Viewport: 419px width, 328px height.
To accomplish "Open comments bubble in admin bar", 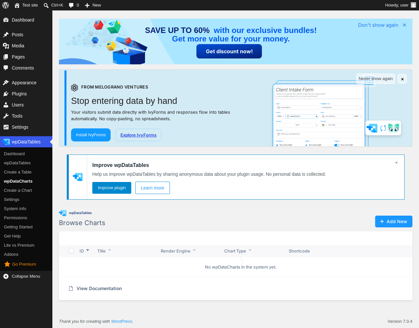I will coord(71,5).
